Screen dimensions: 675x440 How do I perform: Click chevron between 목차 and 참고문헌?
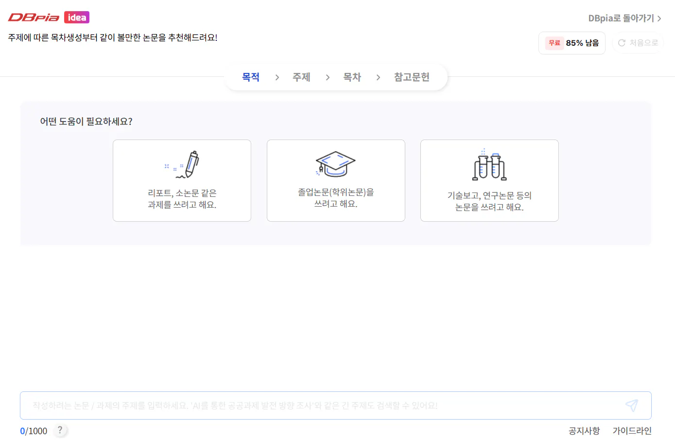point(378,77)
